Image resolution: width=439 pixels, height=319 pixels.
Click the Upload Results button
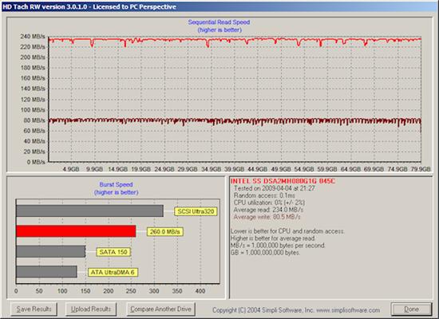91,309
